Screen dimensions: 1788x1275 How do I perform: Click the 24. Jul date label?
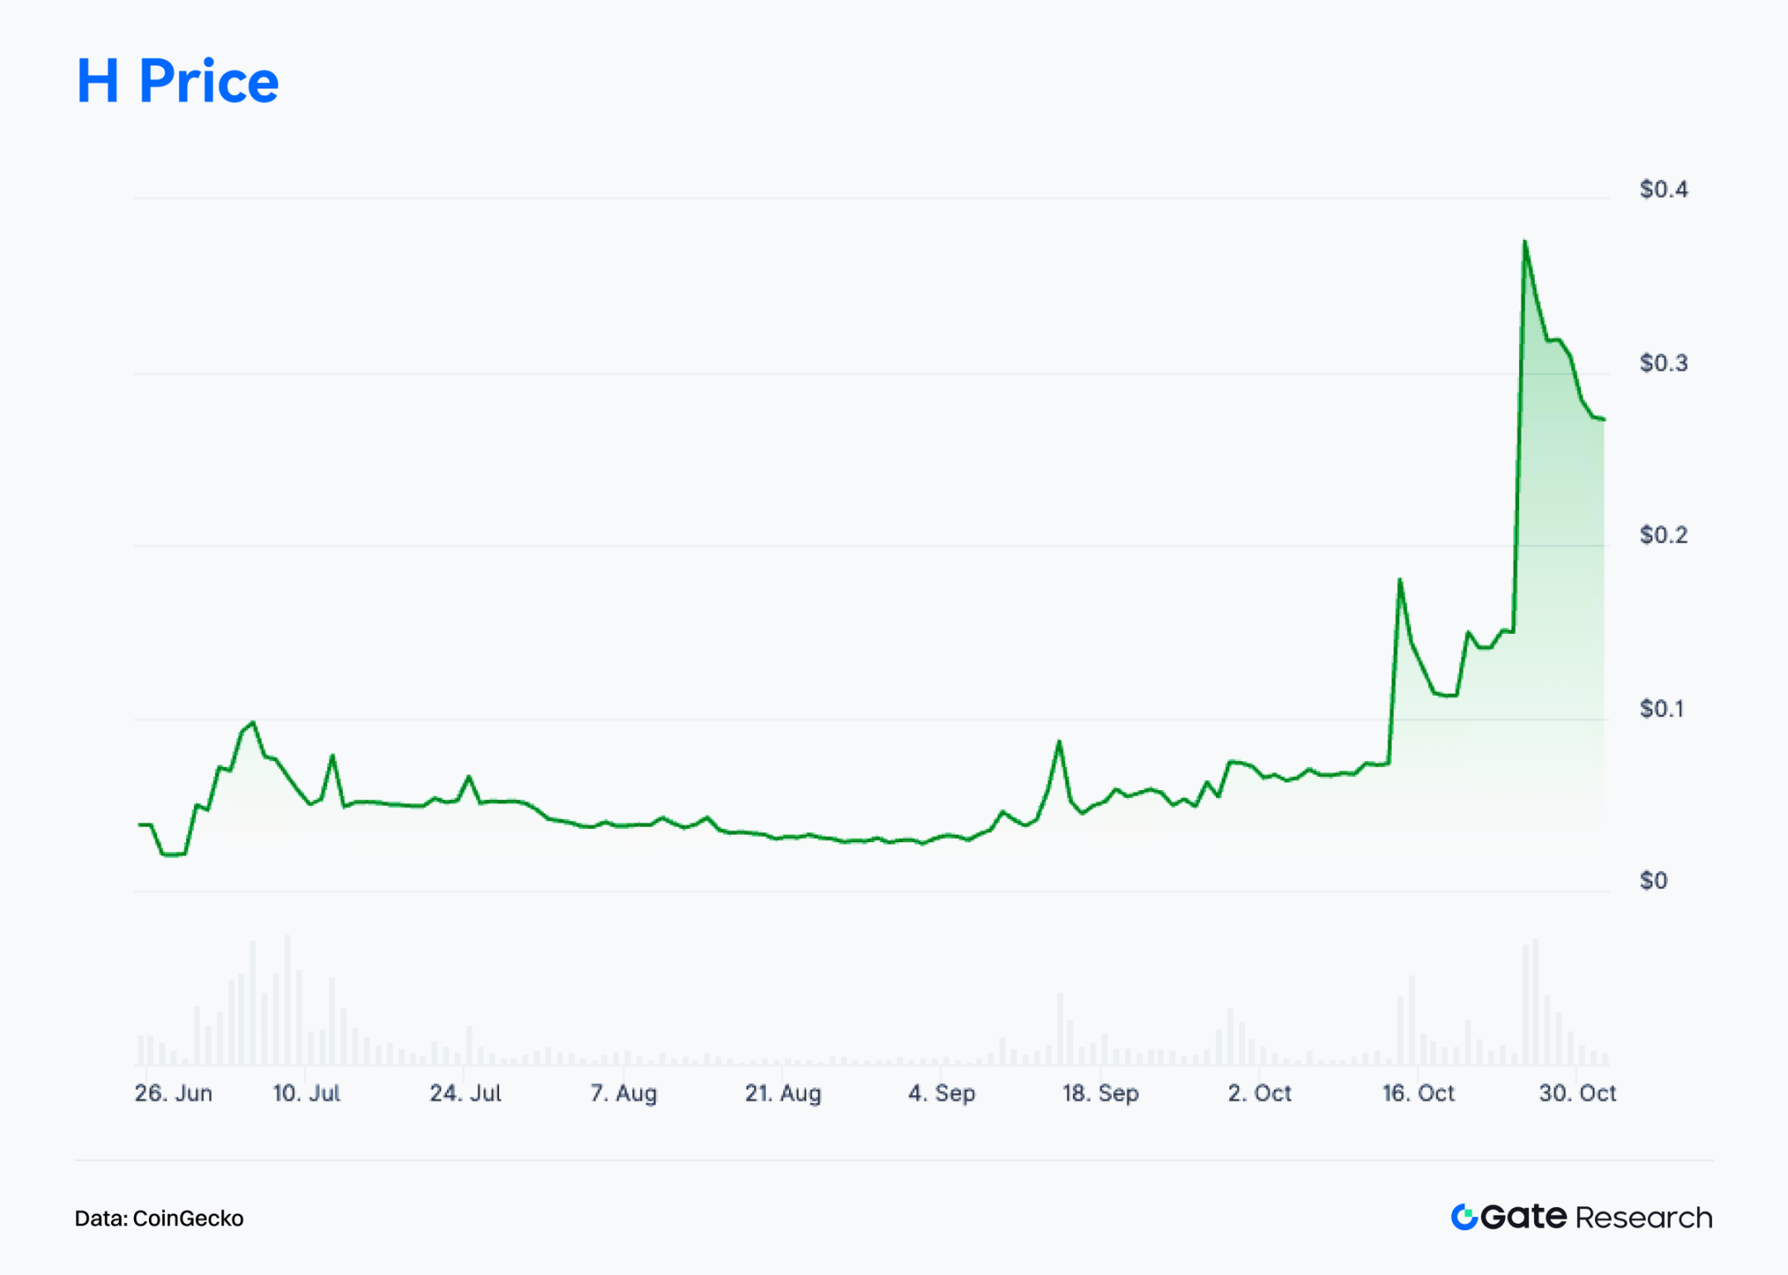pyautogui.click(x=465, y=1093)
